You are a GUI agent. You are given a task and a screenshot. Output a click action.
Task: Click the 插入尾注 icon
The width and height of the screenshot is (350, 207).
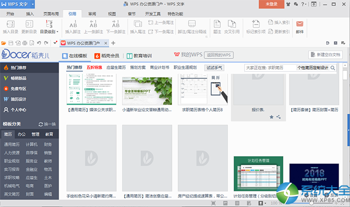click(138, 24)
